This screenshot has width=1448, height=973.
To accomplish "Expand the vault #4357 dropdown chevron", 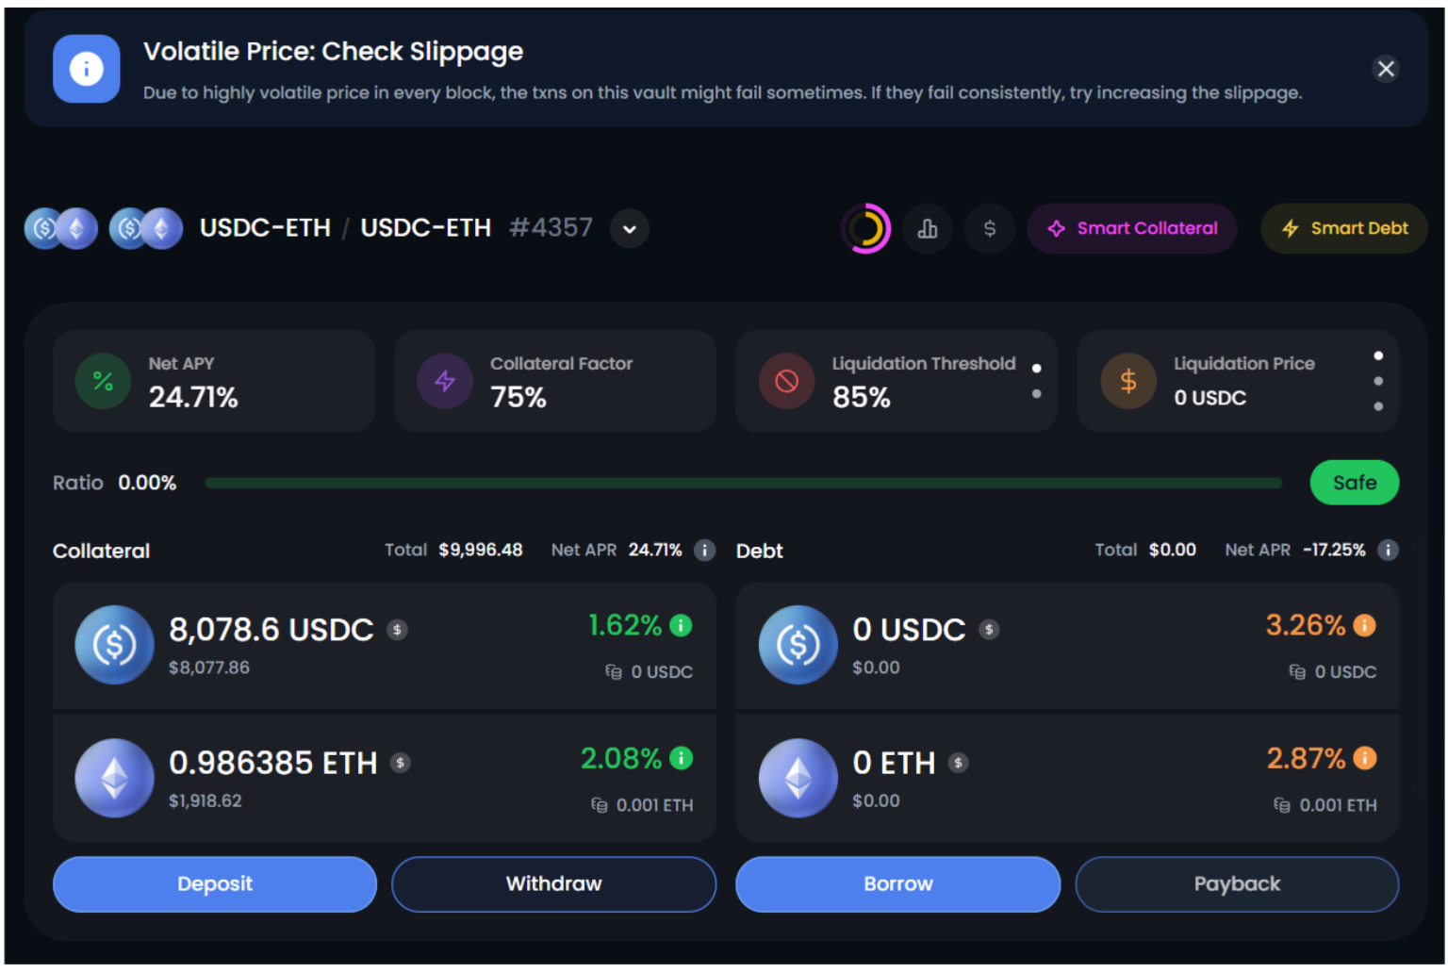I will [x=629, y=228].
